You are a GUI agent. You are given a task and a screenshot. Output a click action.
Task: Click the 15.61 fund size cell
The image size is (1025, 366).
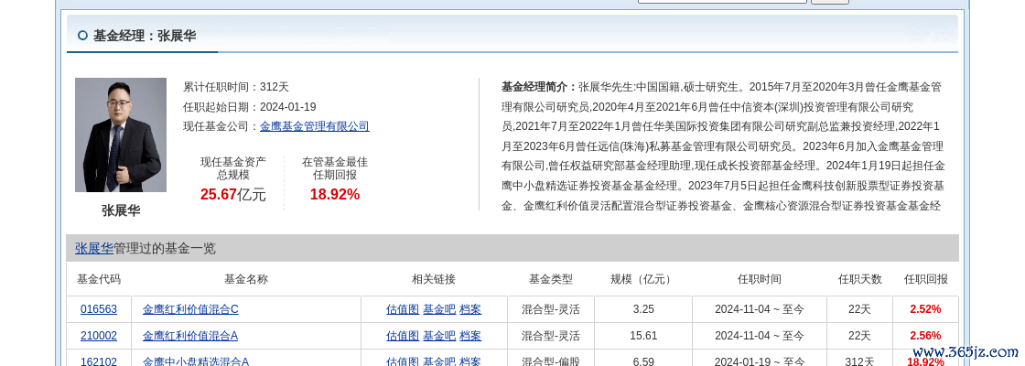pos(643,336)
